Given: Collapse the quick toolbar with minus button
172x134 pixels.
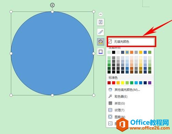Looking at the screenshot, I should tap(101, 14).
